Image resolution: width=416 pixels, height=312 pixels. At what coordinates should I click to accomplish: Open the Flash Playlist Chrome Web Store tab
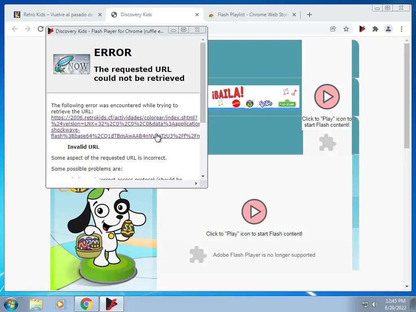(x=252, y=15)
